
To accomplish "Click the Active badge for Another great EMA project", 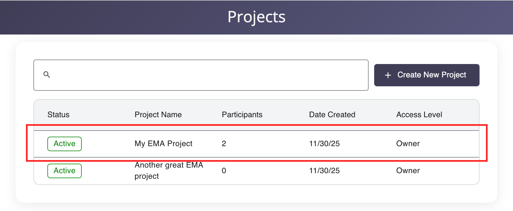I will click(64, 171).
